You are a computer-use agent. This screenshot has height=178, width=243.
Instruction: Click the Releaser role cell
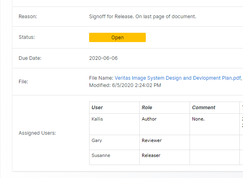(151, 155)
